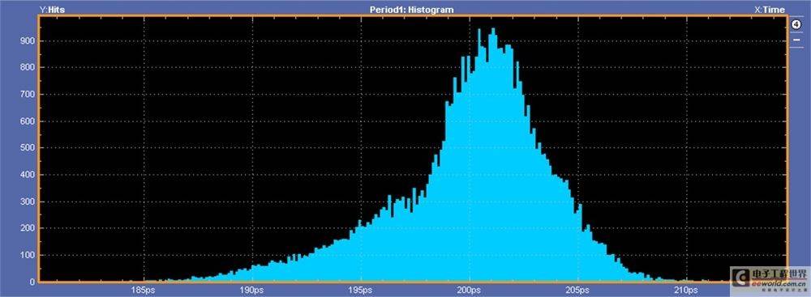The height and width of the screenshot is (297, 811).
Task: Click the X:Time axis label
Action: [x=770, y=9]
